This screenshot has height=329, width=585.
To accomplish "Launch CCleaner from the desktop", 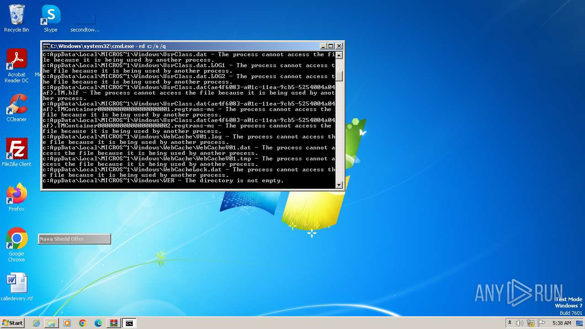I will pyautogui.click(x=16, y=108).
